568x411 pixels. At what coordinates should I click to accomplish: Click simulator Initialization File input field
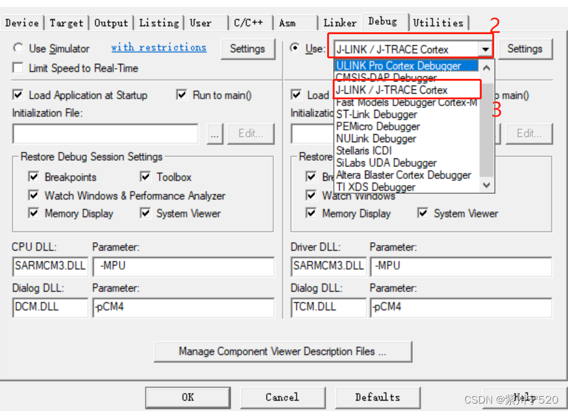click(x=106, y=133)
